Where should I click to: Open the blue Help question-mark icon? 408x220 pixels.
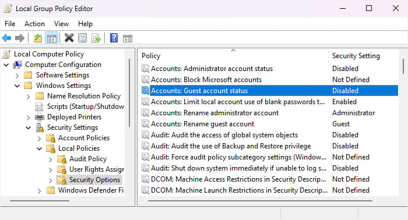114,38
